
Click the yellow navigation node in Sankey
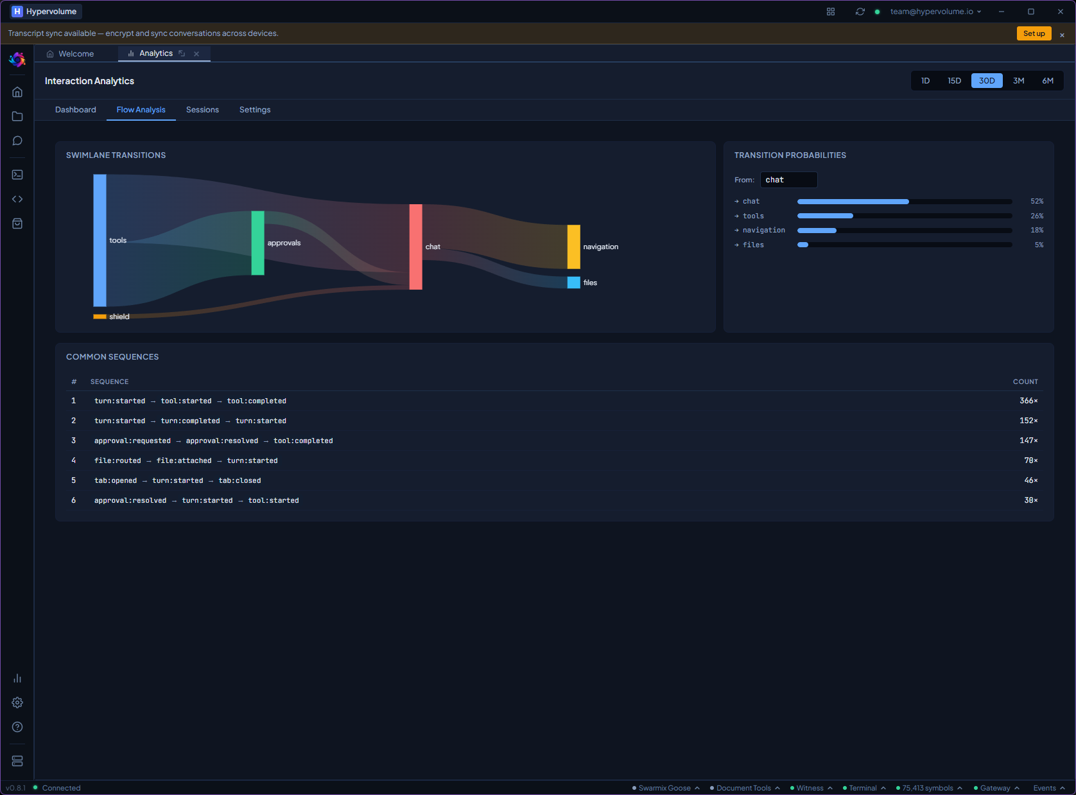(x=573, y=247)
